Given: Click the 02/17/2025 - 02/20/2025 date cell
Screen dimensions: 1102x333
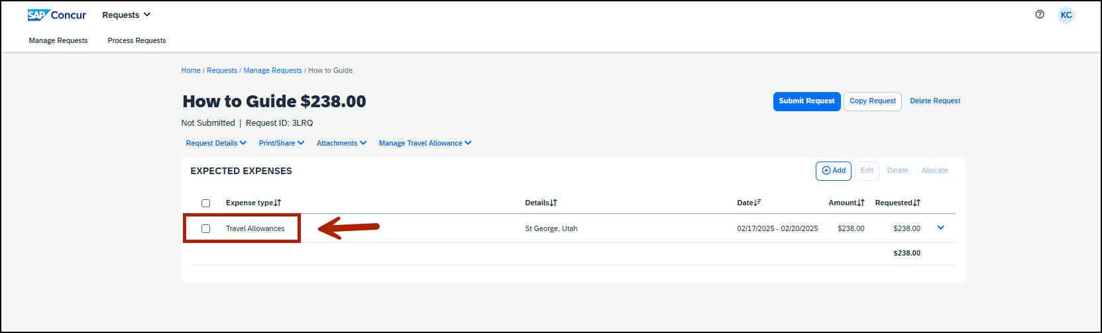Looking at the screenshot, I should [x=777, y=228].
